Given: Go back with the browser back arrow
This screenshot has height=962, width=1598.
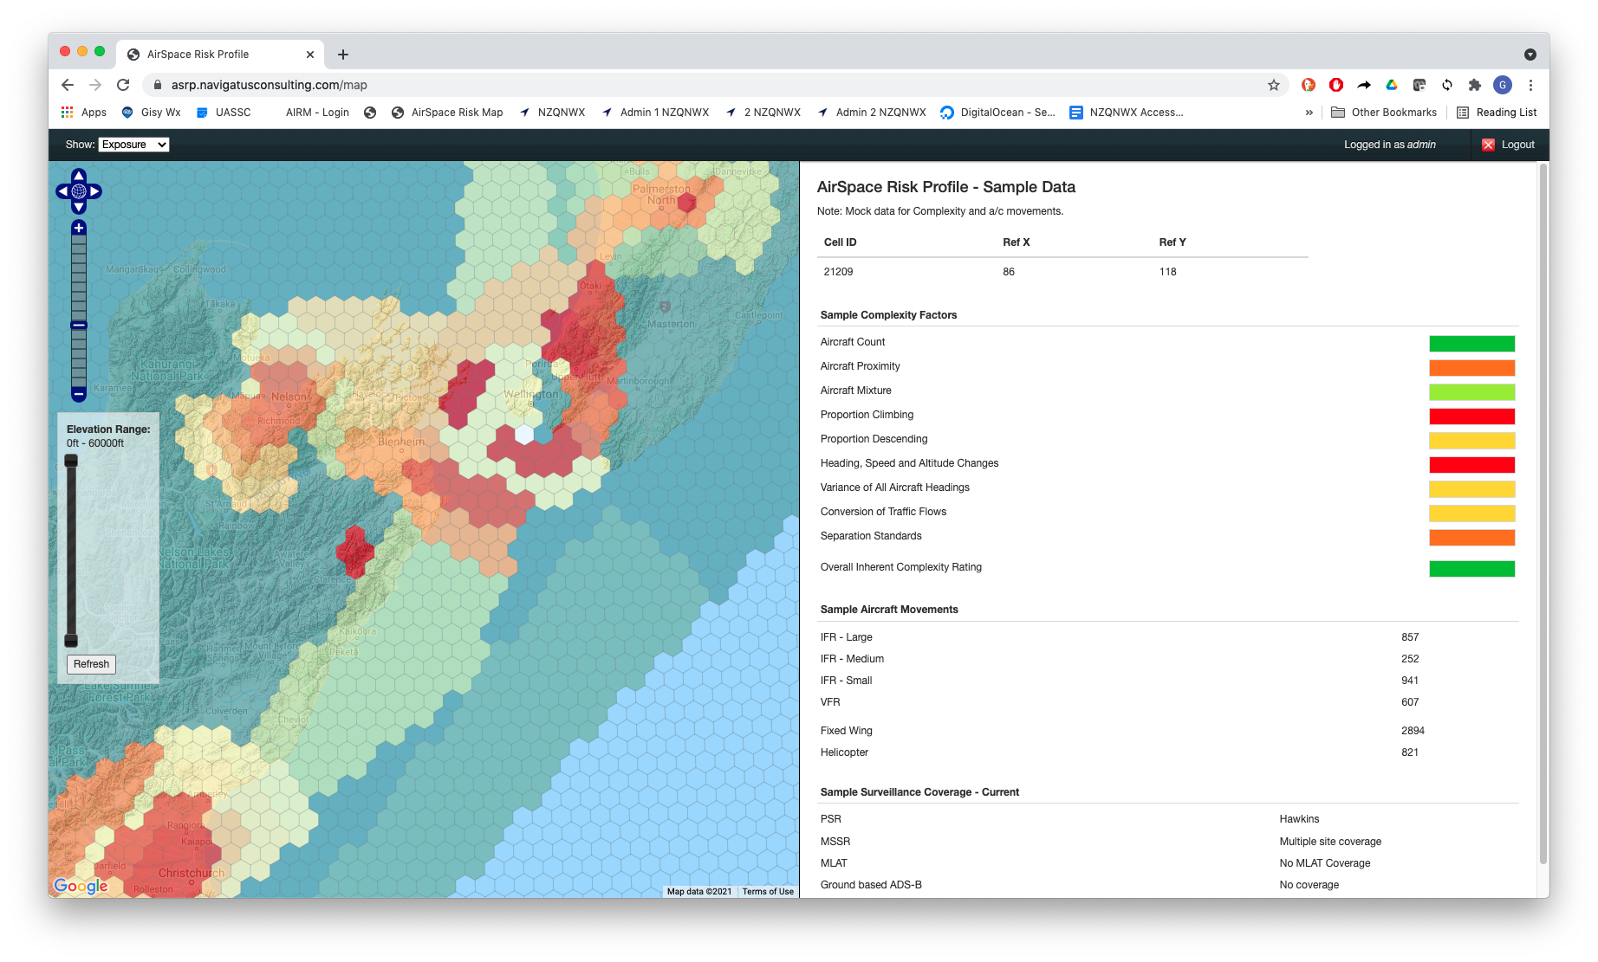Looking at the screenshot, I should click(x=68, y=85).
